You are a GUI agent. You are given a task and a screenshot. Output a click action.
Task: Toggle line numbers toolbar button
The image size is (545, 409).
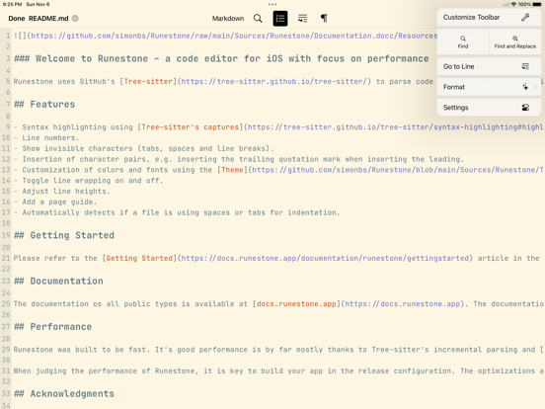click(280, 19)
